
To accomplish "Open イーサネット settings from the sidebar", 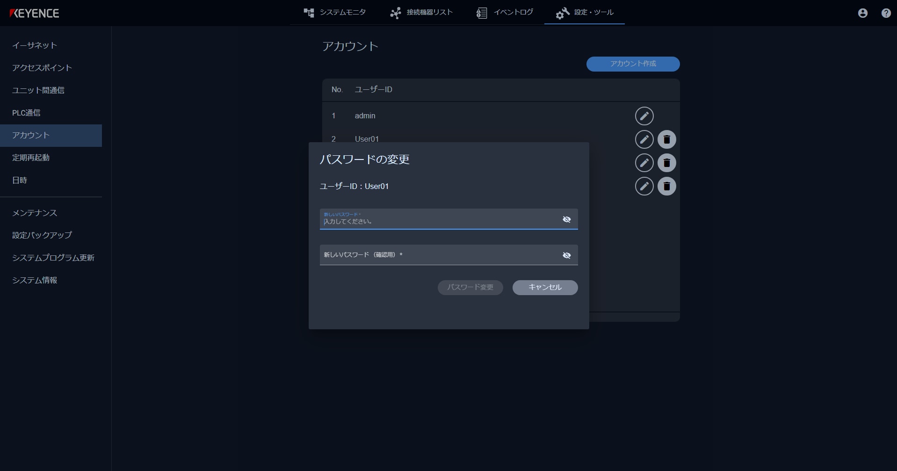I will click(34, 45).
